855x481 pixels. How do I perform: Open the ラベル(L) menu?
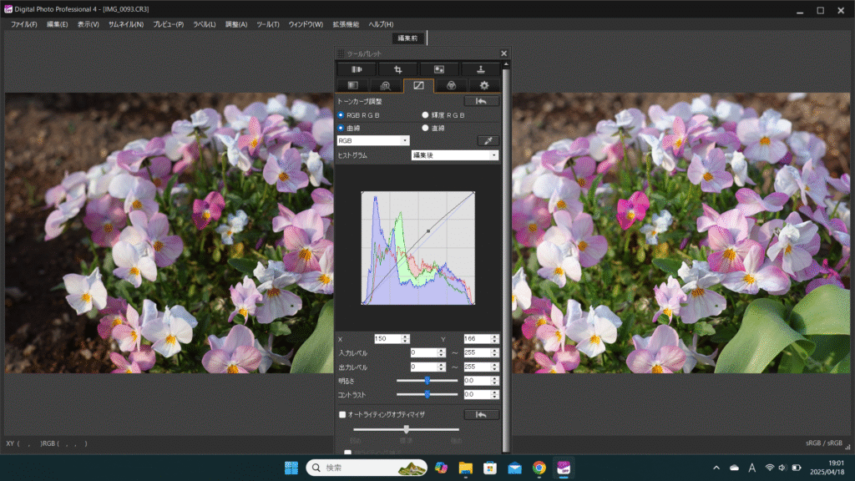tap(205, 24)
